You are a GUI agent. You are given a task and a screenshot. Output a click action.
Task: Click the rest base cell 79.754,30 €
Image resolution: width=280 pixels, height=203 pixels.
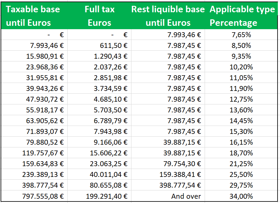[168, 164]
